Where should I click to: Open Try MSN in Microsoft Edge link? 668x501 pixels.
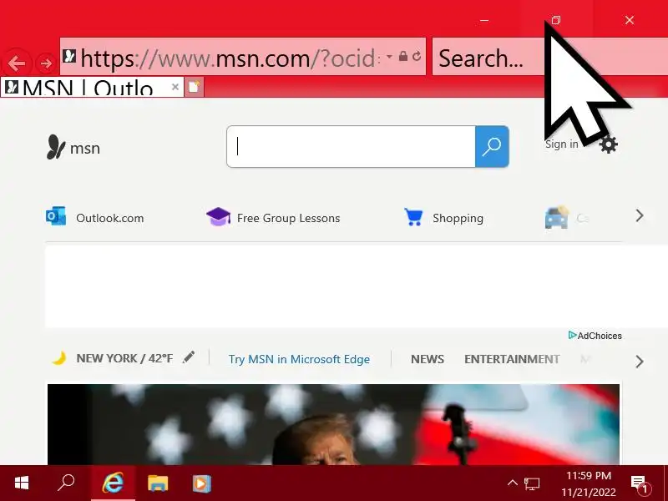[299, 359]
